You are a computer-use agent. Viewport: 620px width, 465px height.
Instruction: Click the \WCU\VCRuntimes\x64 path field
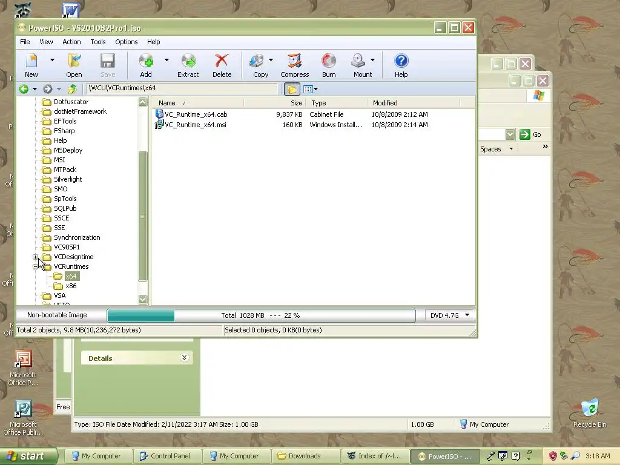(182, 88)
